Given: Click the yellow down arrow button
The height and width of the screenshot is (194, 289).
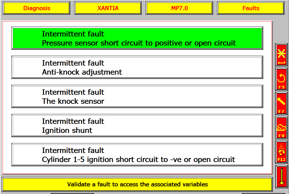Looking at the screenshot, I should pyautogui.click(x=281, y=176).
